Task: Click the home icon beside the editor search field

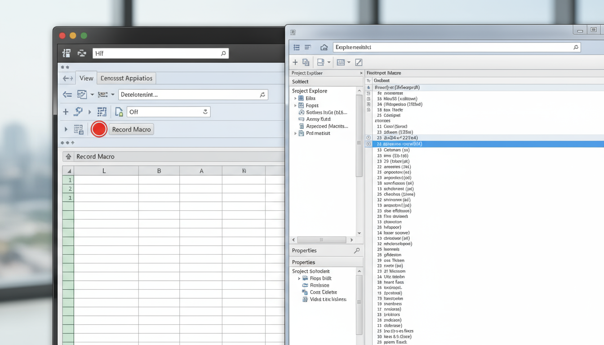Action: click(x=324, y=47)
